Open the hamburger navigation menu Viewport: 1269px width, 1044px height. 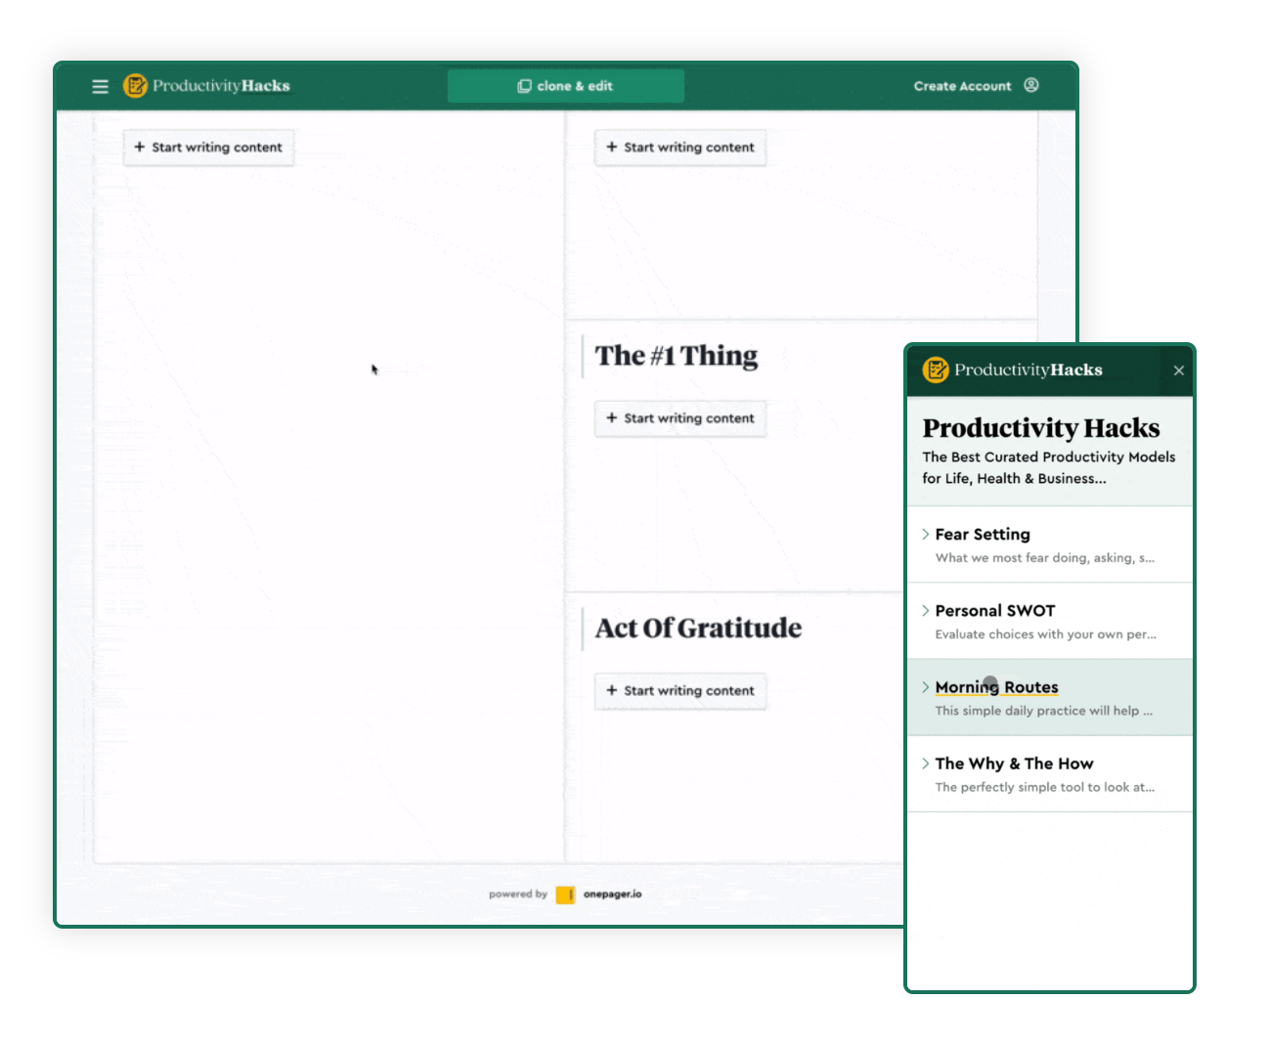click(100, 86)
